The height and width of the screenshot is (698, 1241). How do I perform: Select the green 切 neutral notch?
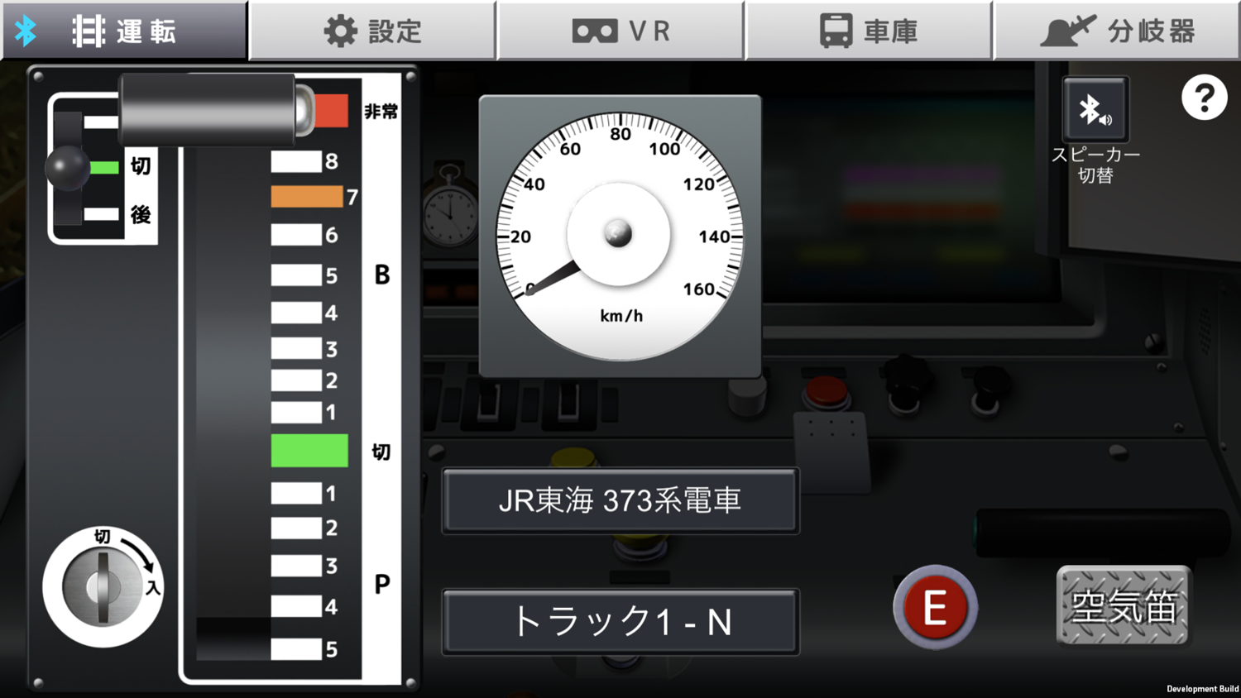(309, 451)
